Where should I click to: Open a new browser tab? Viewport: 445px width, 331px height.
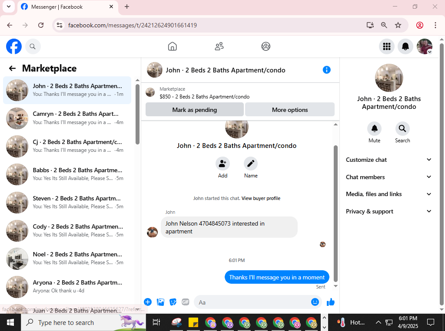pyautogui.click(x=127, y=7)
